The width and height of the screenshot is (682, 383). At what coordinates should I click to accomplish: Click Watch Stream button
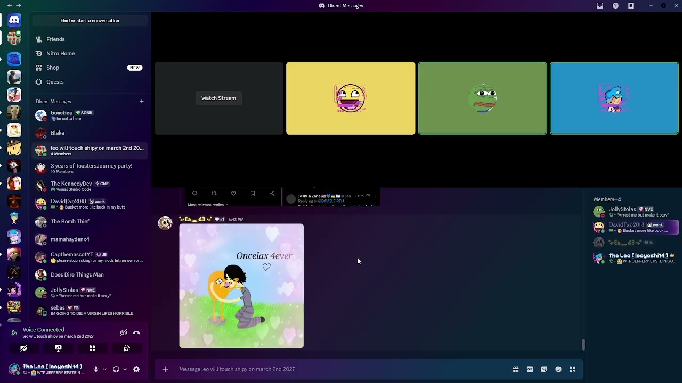pos(218,98)
